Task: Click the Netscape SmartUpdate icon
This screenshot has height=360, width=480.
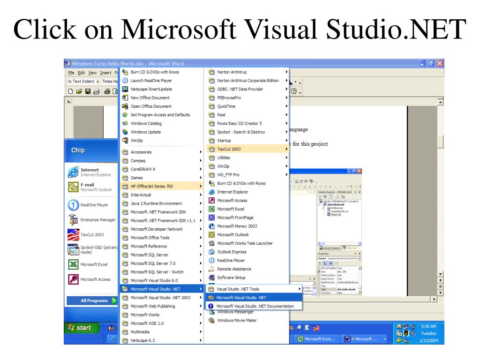Action: pyautogui.click(x=125, y=89)
